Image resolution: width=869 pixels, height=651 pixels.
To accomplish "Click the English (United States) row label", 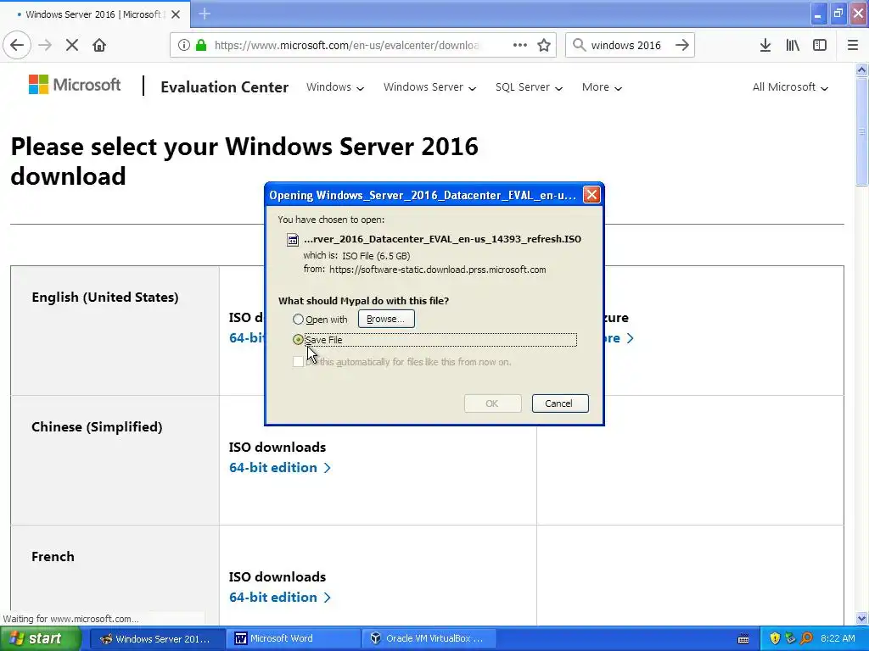I will click(x=105, y=298).
